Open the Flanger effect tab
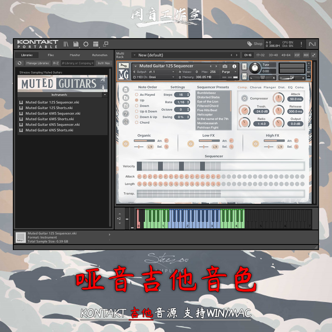Image resolution: width=332 pixels, height=332 pixels. click(x=270, y=87)
